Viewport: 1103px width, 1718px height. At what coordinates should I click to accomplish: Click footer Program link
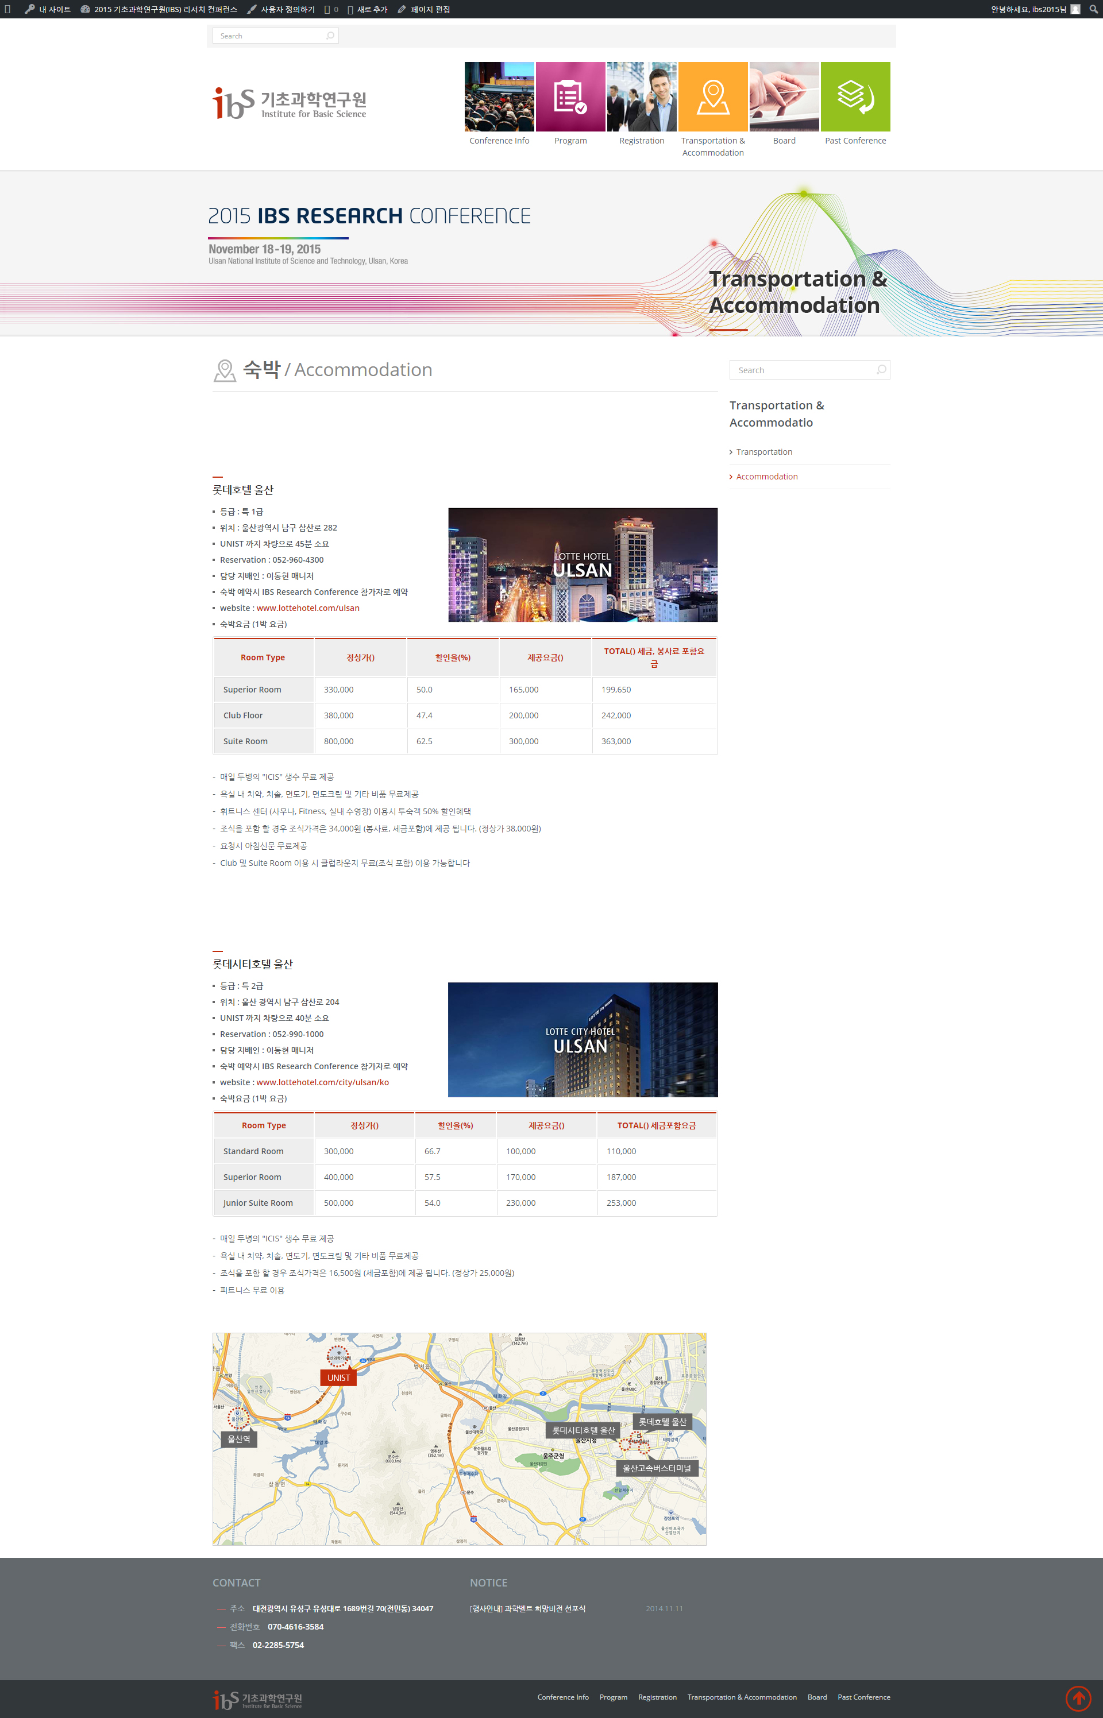click(613, 1697)
